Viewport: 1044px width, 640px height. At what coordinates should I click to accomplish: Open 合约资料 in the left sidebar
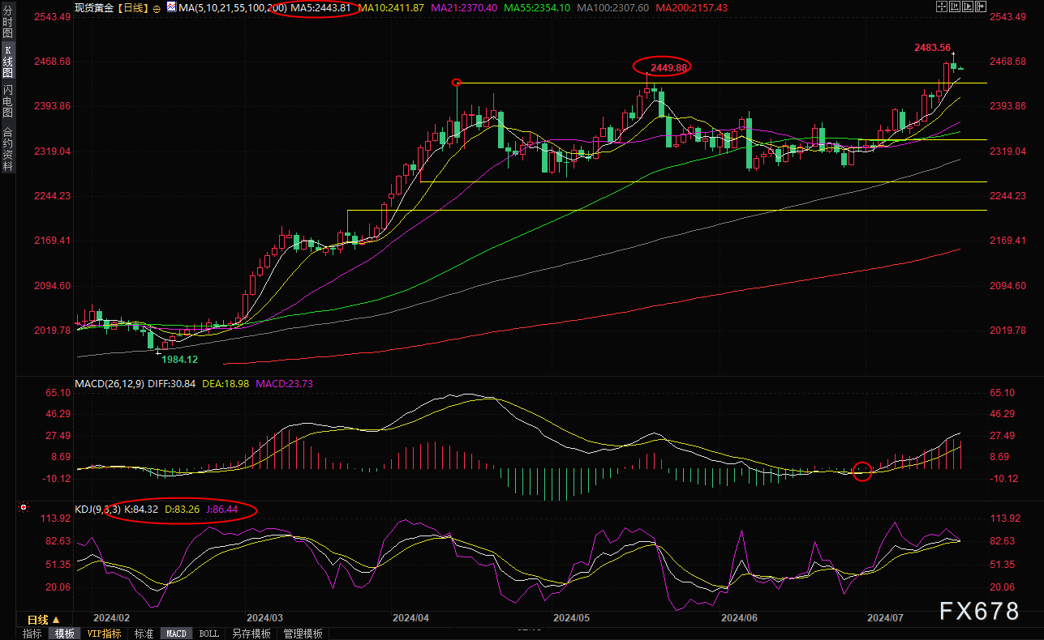tap(7, 148)
